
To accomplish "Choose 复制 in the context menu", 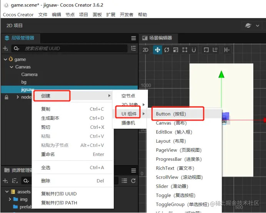I will tap(72, 109).
